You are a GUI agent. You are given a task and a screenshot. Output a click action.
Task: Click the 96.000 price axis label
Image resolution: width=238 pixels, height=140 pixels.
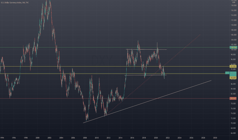tap(234, 59)
